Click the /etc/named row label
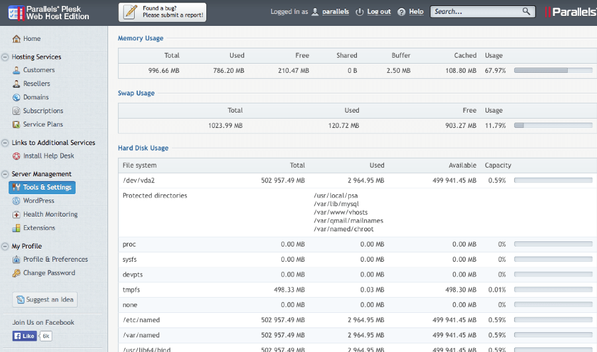This screenshot has height=352, width=597. 141,320
